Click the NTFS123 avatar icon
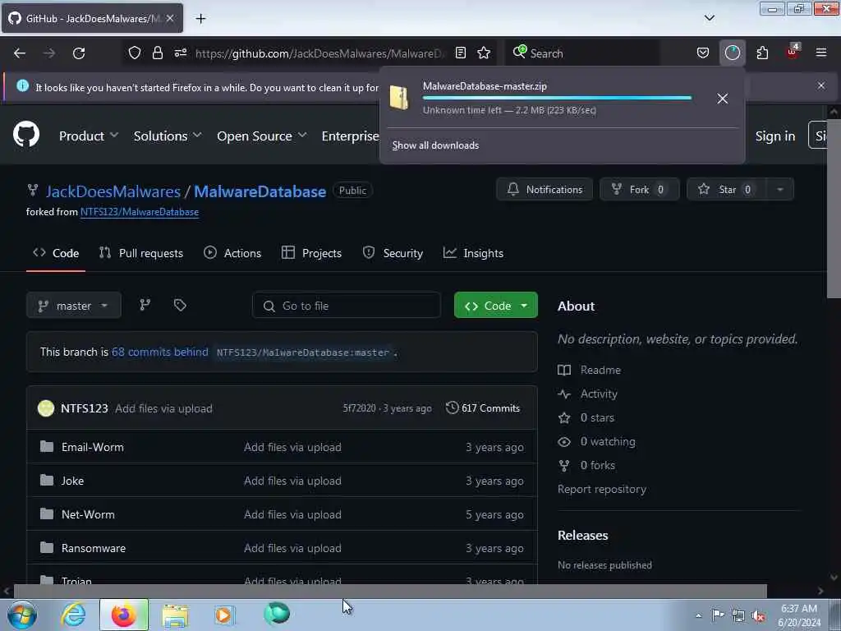 [46, 408]
